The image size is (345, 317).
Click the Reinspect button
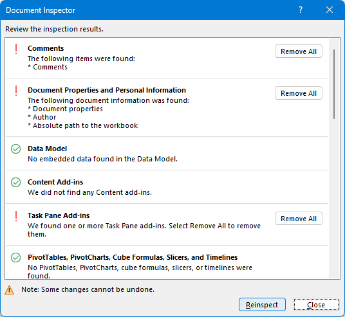click(262, 305)
